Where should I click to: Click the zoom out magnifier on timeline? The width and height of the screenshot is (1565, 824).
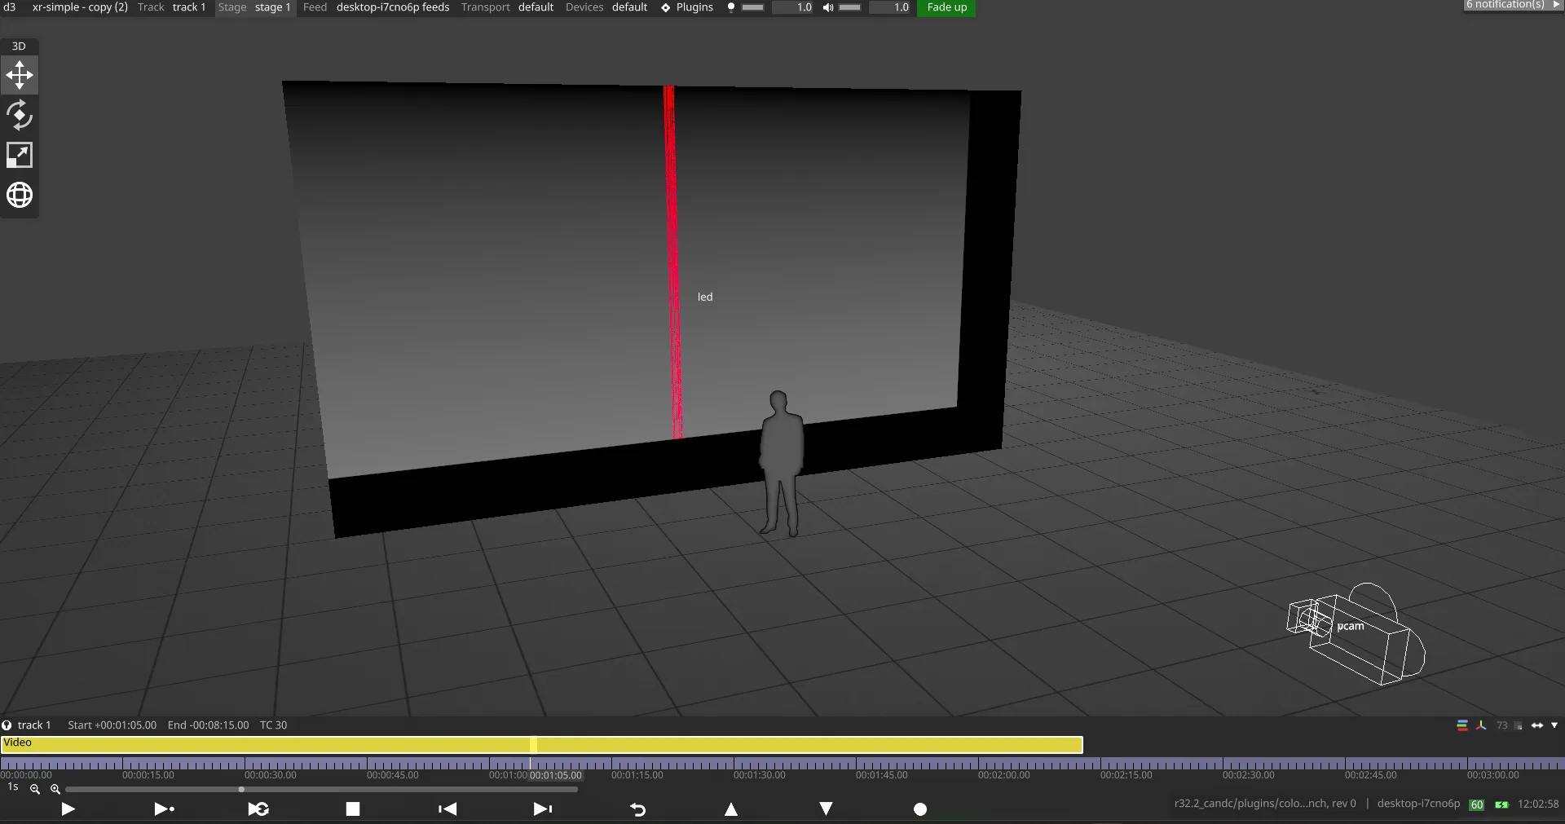point(35,789)
